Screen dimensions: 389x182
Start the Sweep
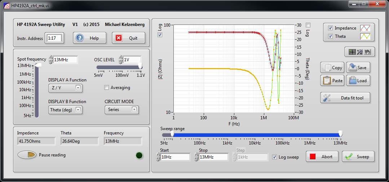click(358, 156)
